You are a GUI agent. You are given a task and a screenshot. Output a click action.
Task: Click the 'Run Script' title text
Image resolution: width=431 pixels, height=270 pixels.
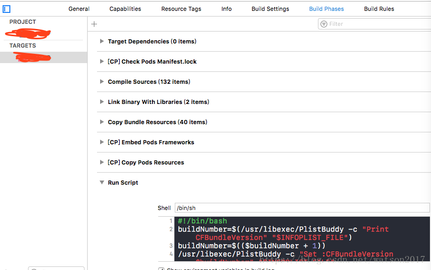123,183
